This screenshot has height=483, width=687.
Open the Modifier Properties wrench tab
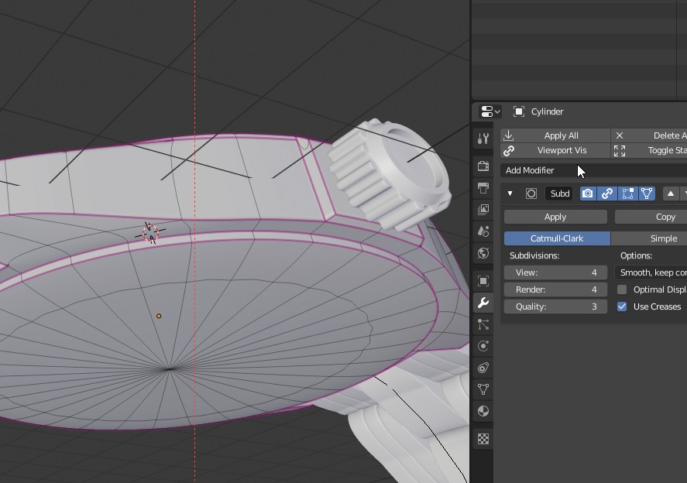click(483, 303)
